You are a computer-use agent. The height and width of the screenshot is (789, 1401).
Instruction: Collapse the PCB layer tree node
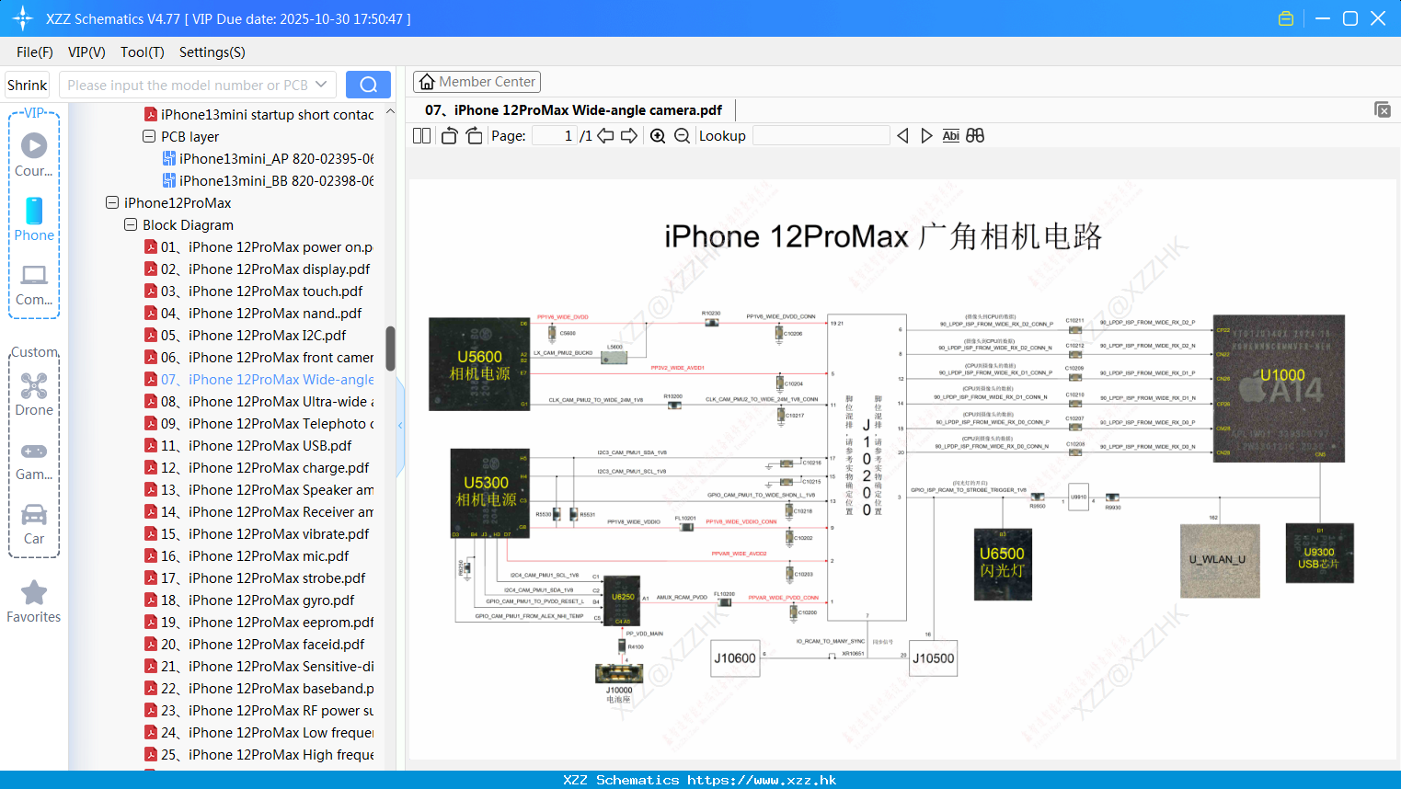(149, 136)
